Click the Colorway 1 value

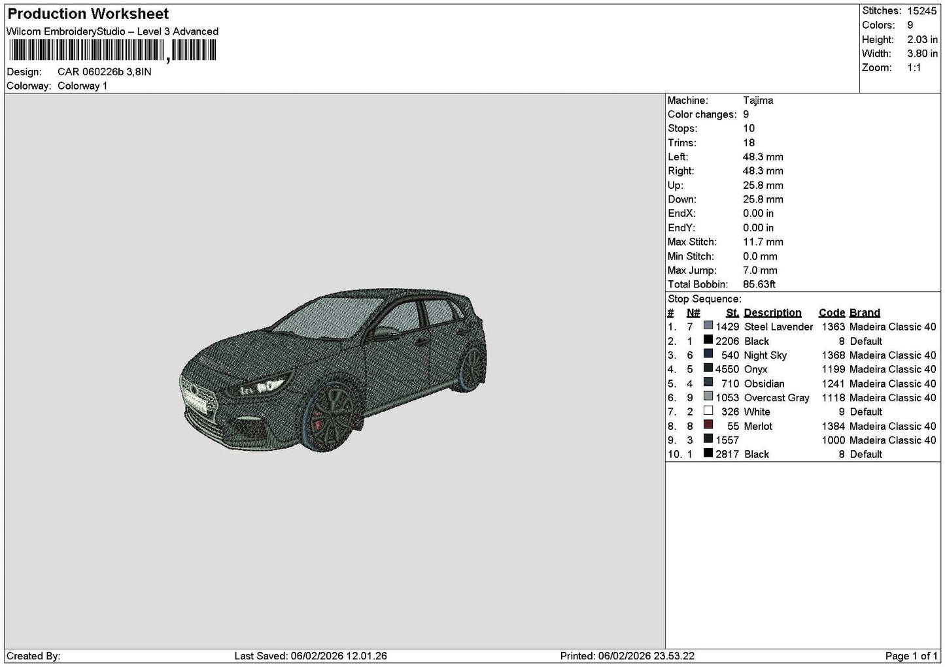click(x=82, y=86)
